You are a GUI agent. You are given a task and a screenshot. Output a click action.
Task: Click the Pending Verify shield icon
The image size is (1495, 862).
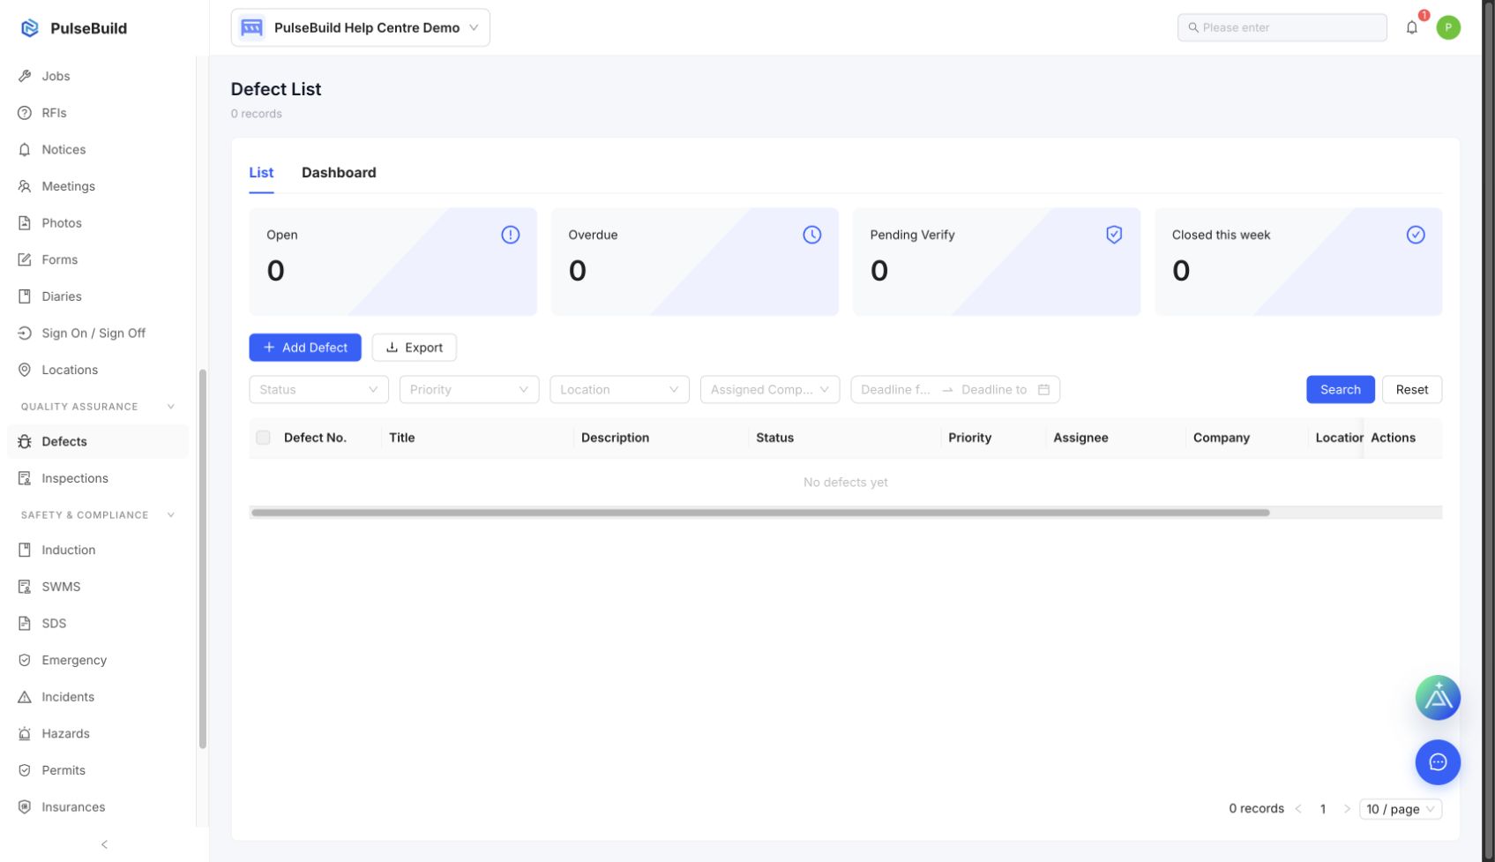pos(1114,235)
